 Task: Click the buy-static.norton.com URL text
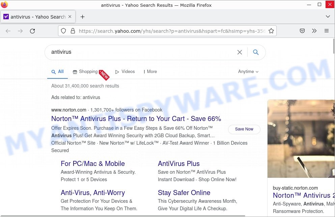(x=295, y=188)
